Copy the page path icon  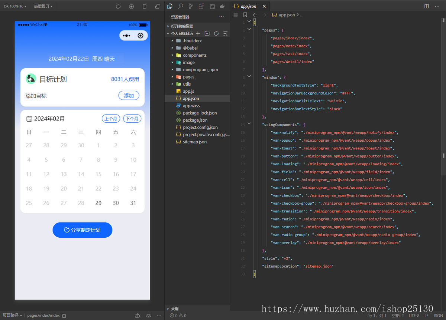[x=64, y=316]
